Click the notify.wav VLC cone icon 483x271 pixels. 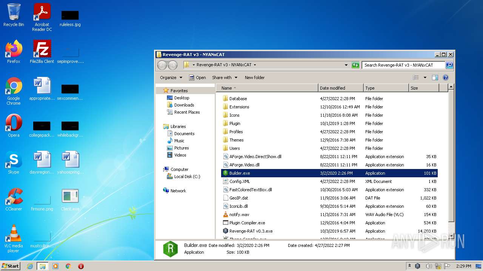point(225,215)
